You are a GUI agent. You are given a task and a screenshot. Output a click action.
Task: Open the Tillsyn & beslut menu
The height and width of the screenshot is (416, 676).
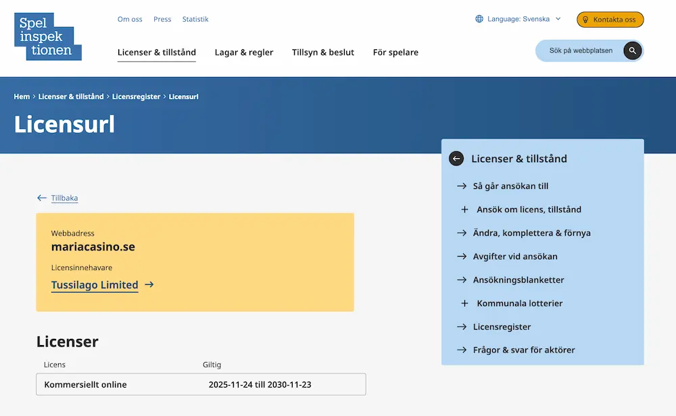(x=323, y=53)
